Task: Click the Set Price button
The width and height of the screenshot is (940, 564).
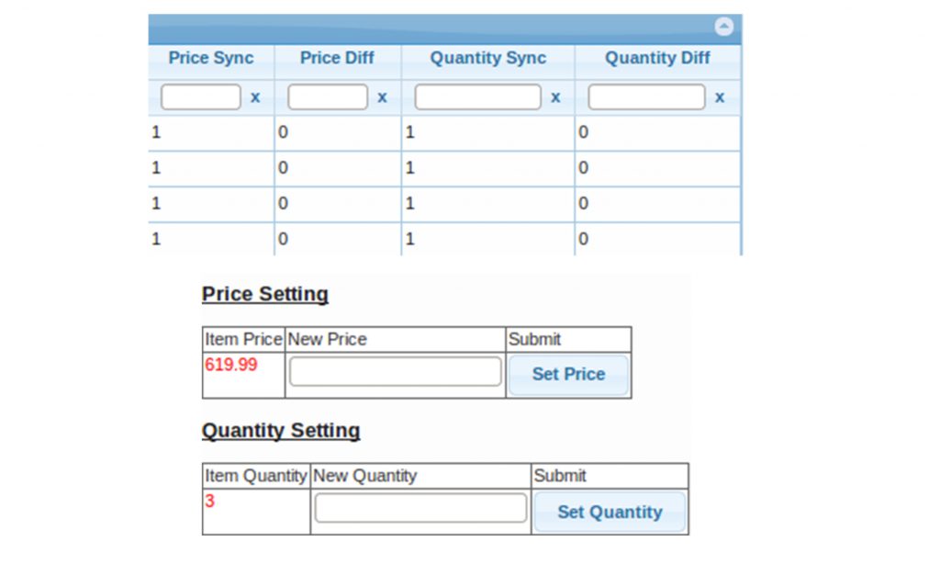Action: pos(568,375)
